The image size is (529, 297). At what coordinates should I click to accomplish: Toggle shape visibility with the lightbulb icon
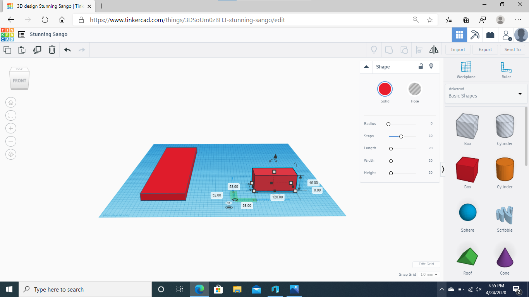(x=431, y=66)
